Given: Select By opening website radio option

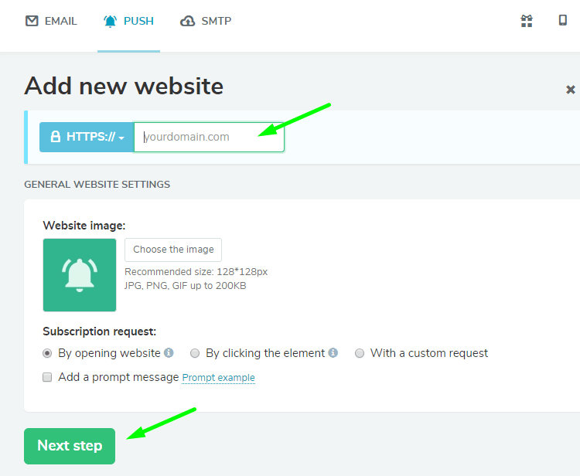Looking at the screenshot, I should click(x=47, y=353).
